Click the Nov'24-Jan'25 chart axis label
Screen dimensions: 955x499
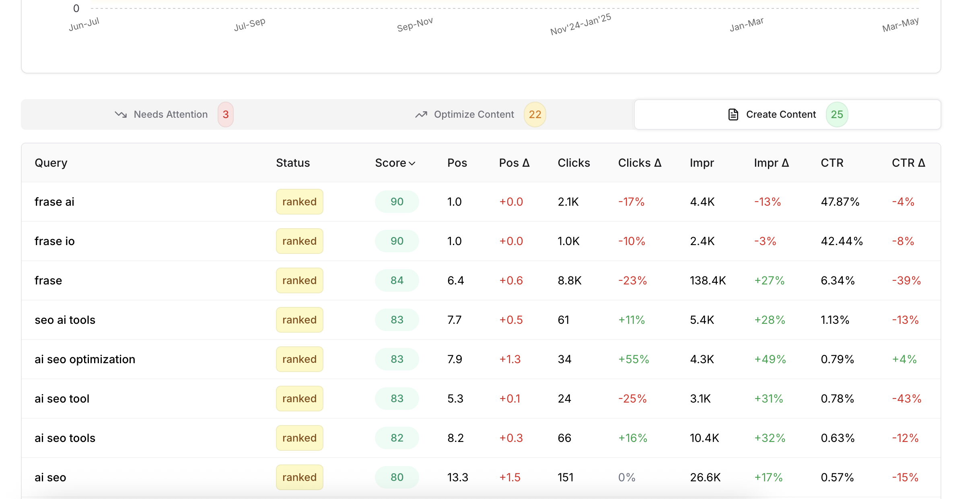(x=580, y=24)
